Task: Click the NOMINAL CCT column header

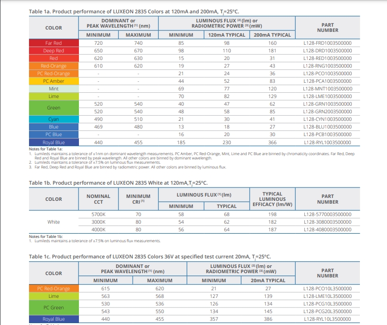Action: (98, 199)
